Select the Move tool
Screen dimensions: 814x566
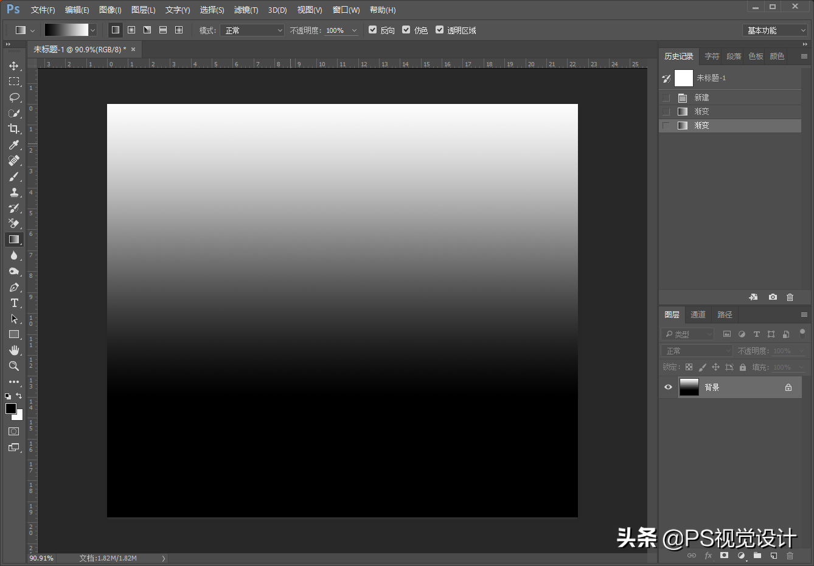(14, 66)
